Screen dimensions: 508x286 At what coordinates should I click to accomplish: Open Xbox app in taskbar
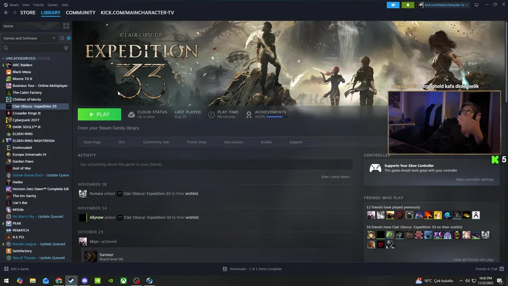pyautogui.click(x=124, y=281)
